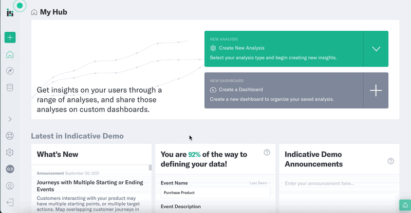
Task: Click the What's New heading
Action: (x=58, y=154)
